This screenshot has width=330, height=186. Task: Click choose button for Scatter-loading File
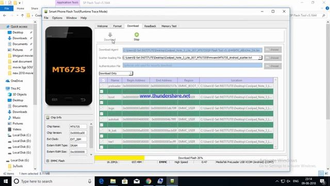coord(273,58)
